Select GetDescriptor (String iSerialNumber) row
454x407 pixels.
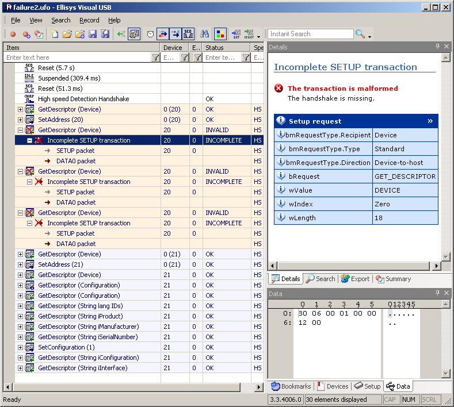139,337
